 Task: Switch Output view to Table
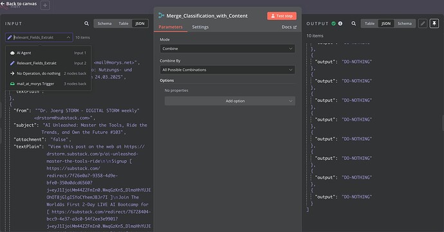[x=369, y=24]
